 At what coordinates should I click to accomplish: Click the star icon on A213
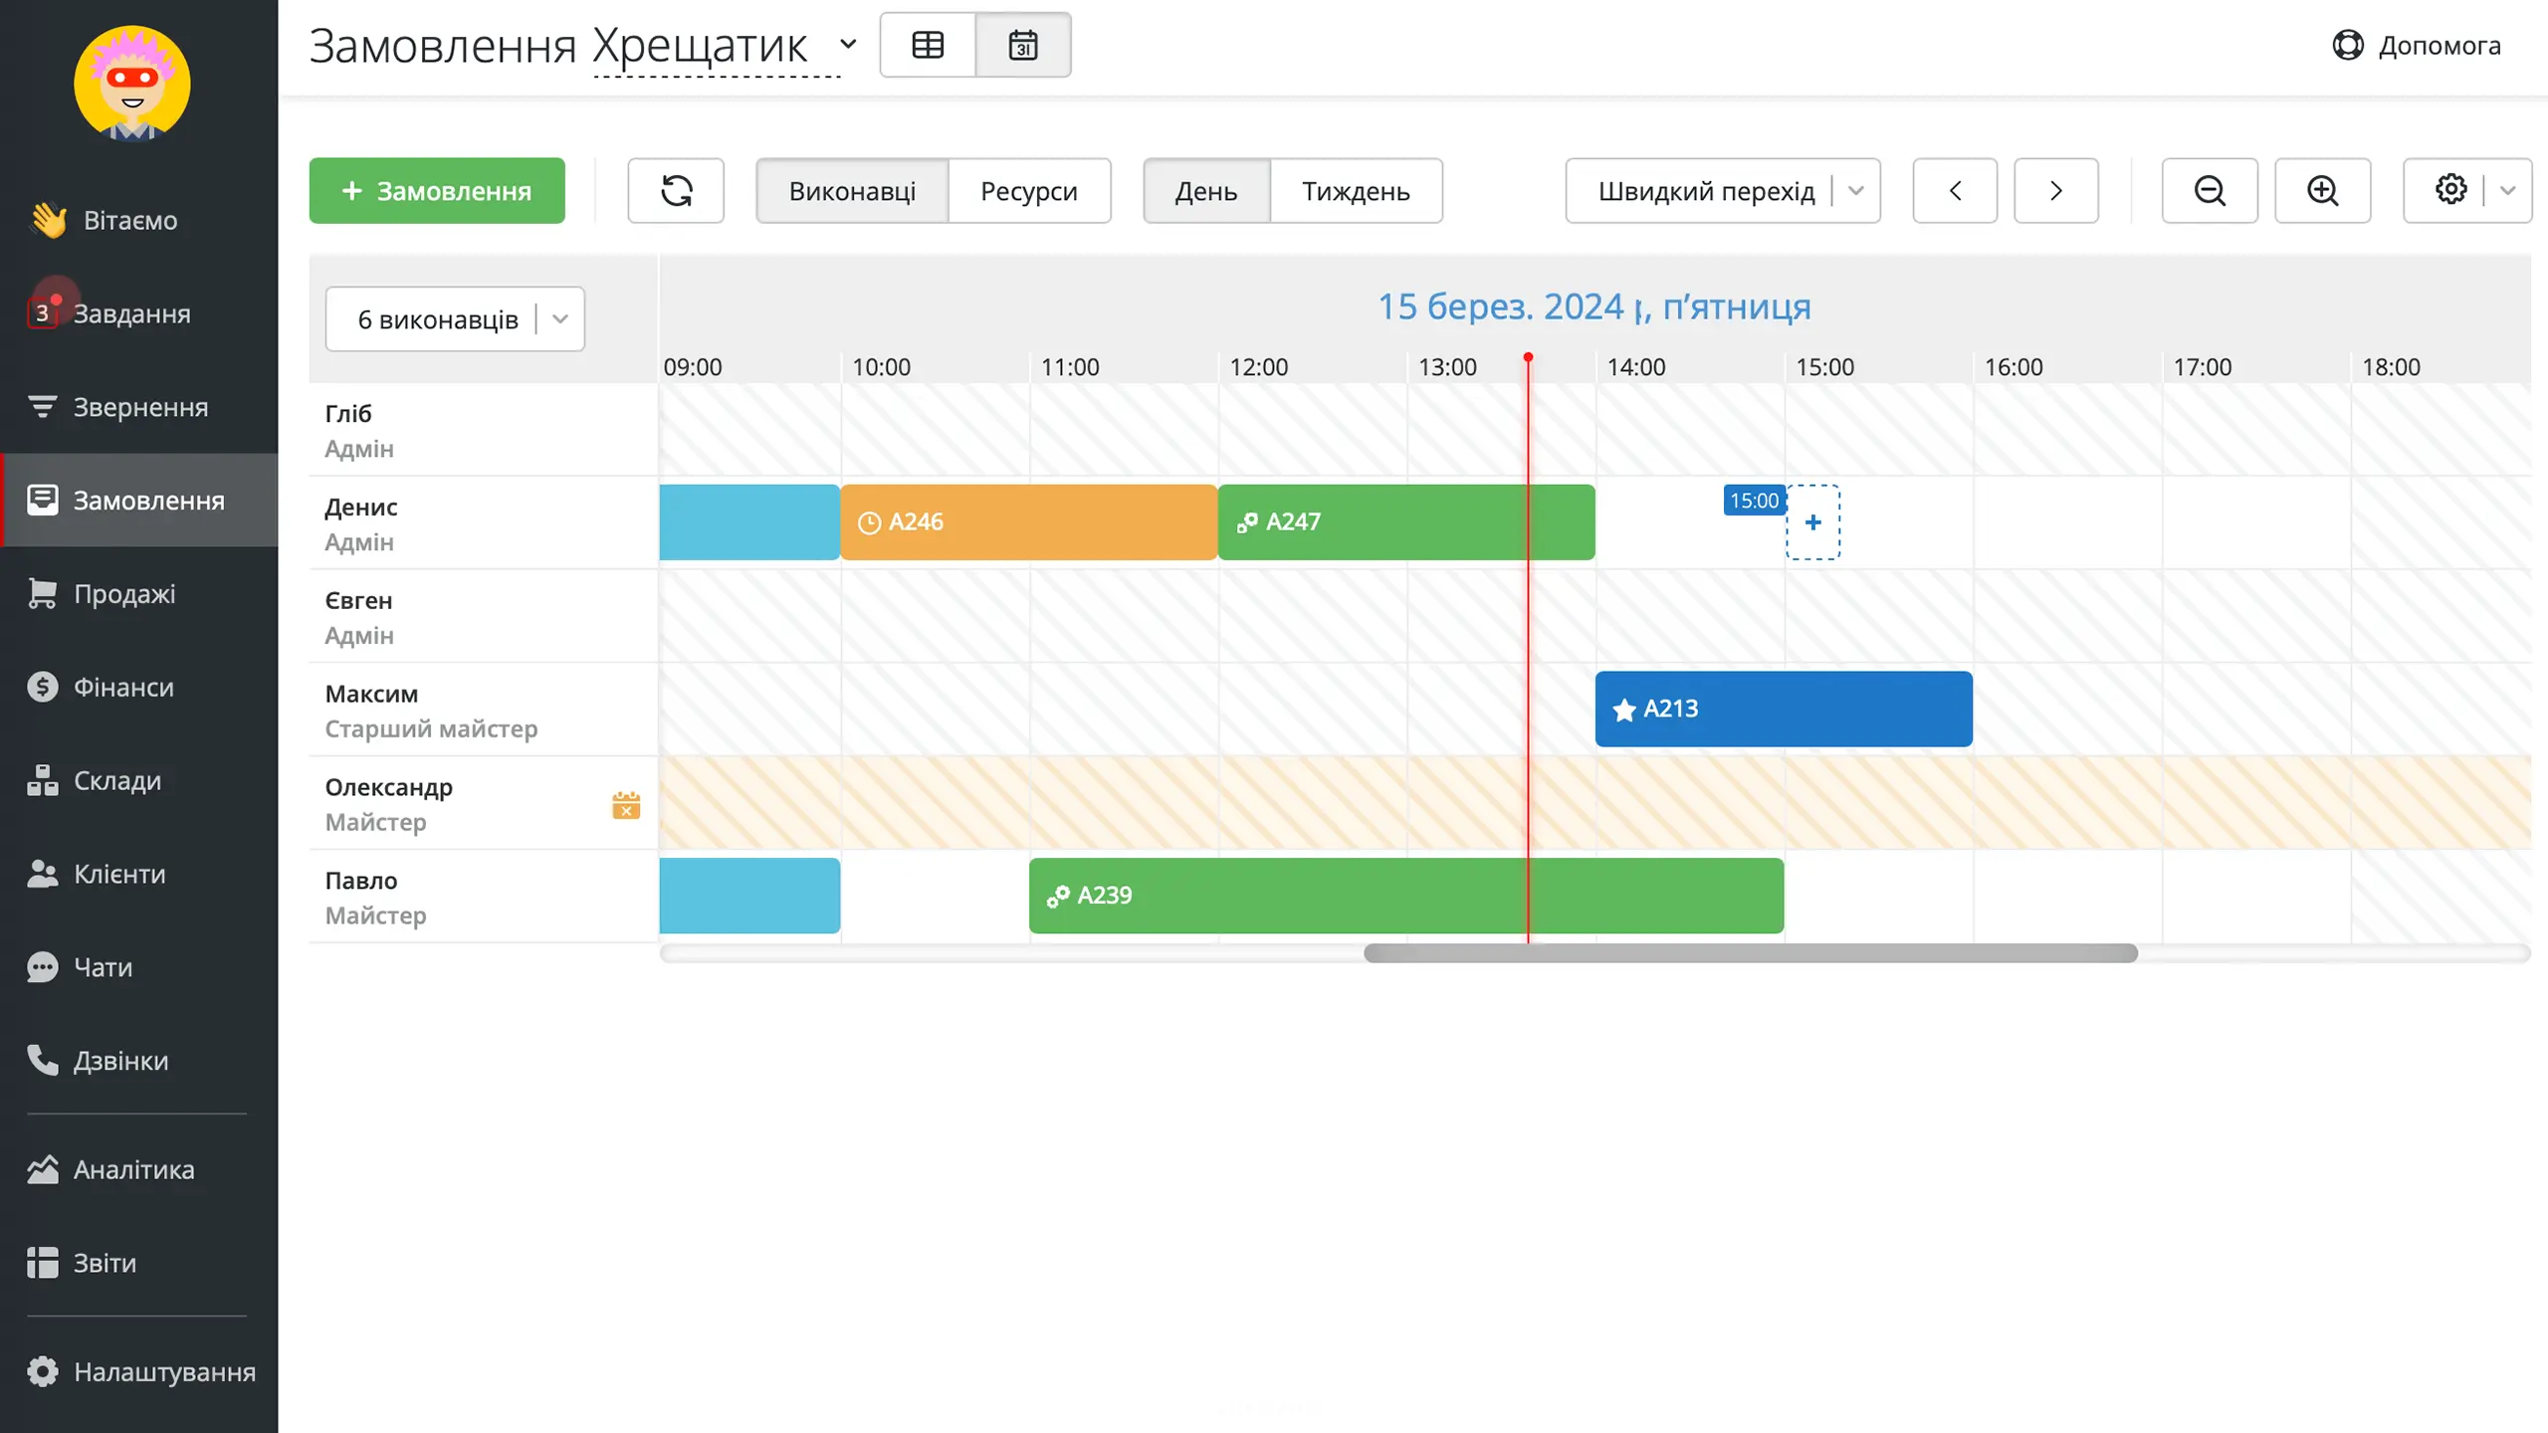tap(1624, 710)
